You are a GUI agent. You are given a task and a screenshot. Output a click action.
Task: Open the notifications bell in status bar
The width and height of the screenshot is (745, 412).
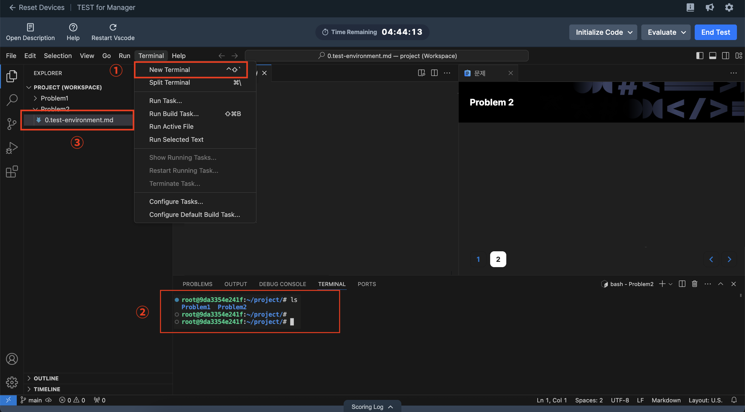(x=734, y=400)
